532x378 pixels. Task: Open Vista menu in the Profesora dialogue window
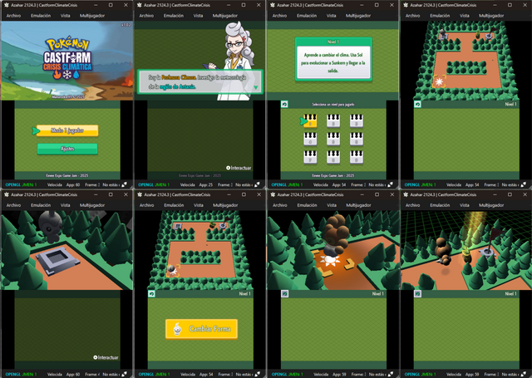(x=198, y=16)
